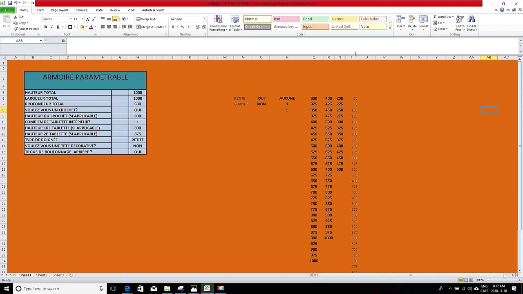
Task: Click the AutoSum sigma icon
Action: click(x=435, y=17)
